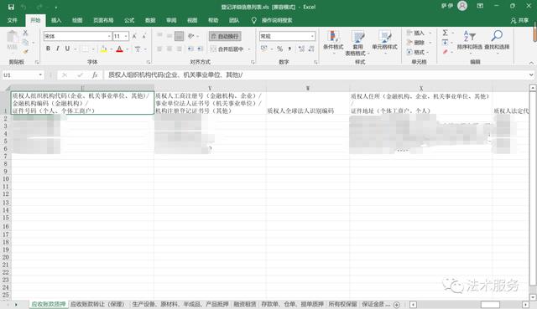537x309 pixels.
Task: Open Sort and Filter icon
Action: pyautogui.click(x=470, y=35)
